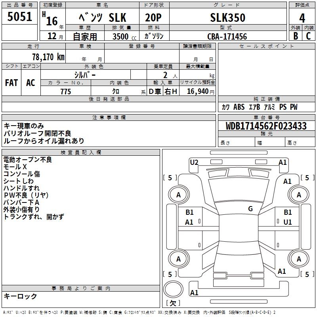Click the G glass mark on car diagram
317x317 pixels.
pos(250,209)
